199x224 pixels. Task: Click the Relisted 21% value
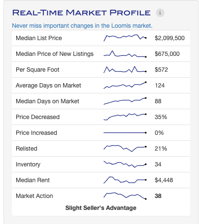click(161, 148)
